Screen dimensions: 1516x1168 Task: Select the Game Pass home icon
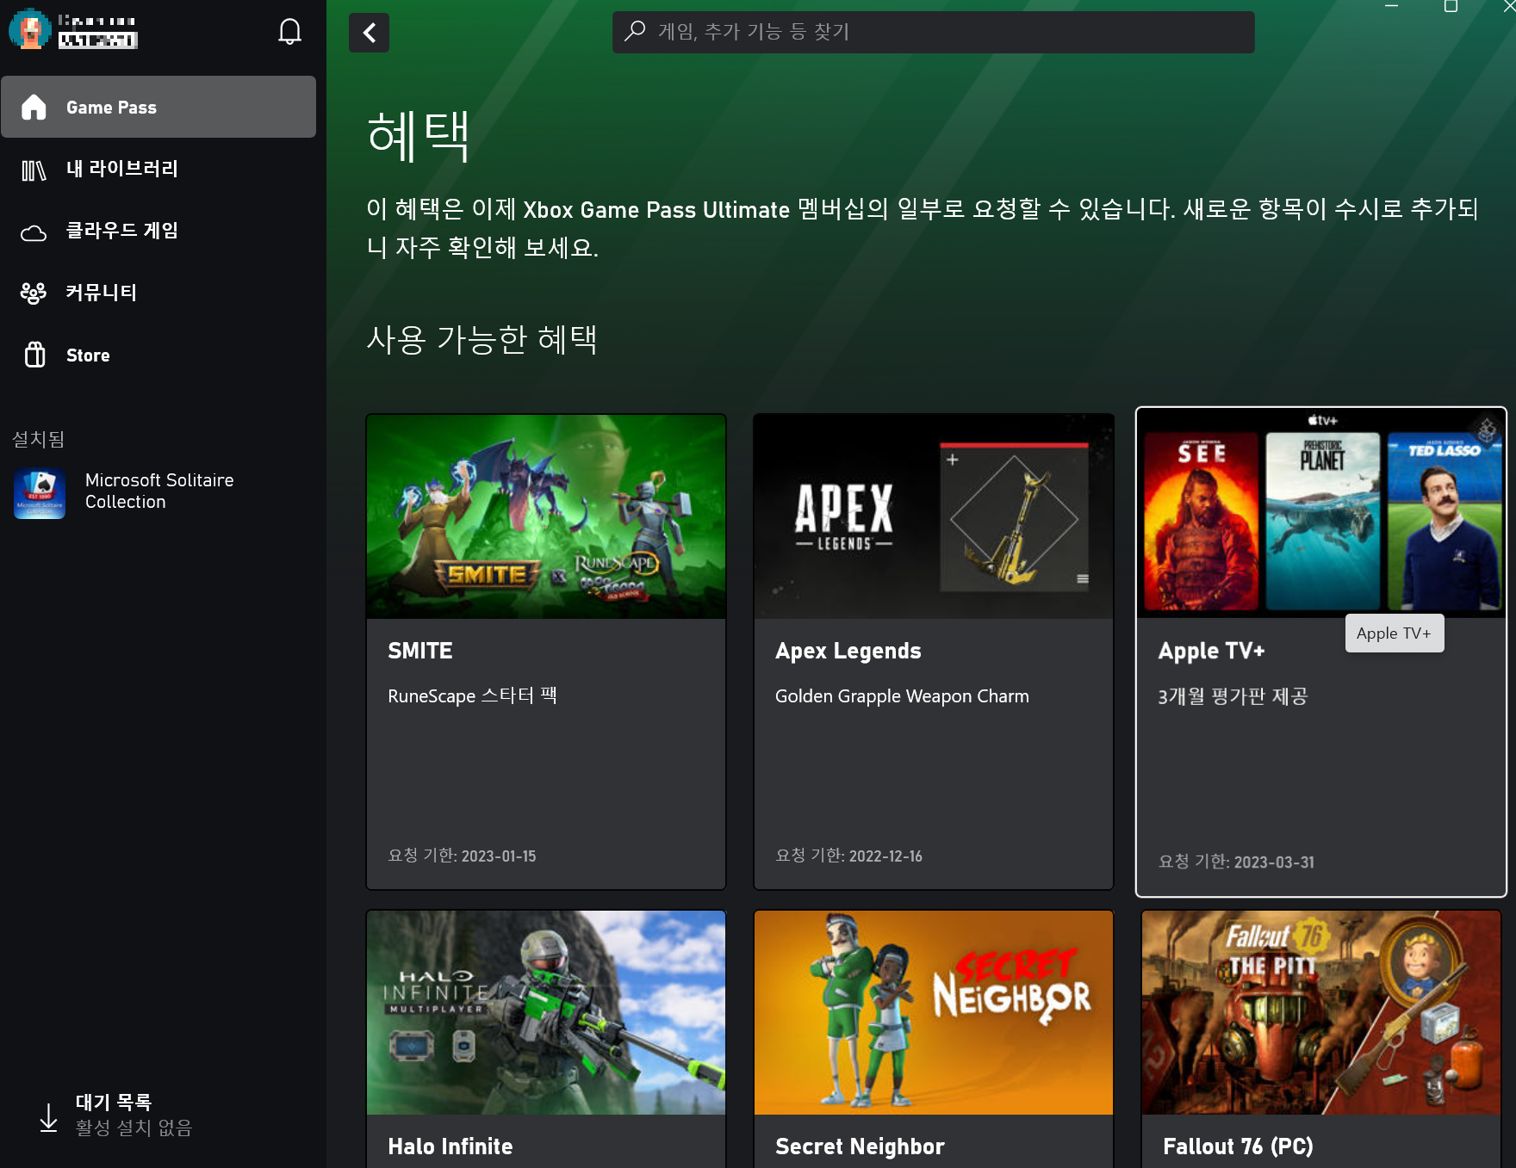point(34,107)
